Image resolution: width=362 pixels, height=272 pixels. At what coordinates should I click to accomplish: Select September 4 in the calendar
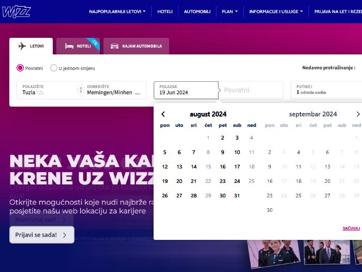click(x=298, y=152)
